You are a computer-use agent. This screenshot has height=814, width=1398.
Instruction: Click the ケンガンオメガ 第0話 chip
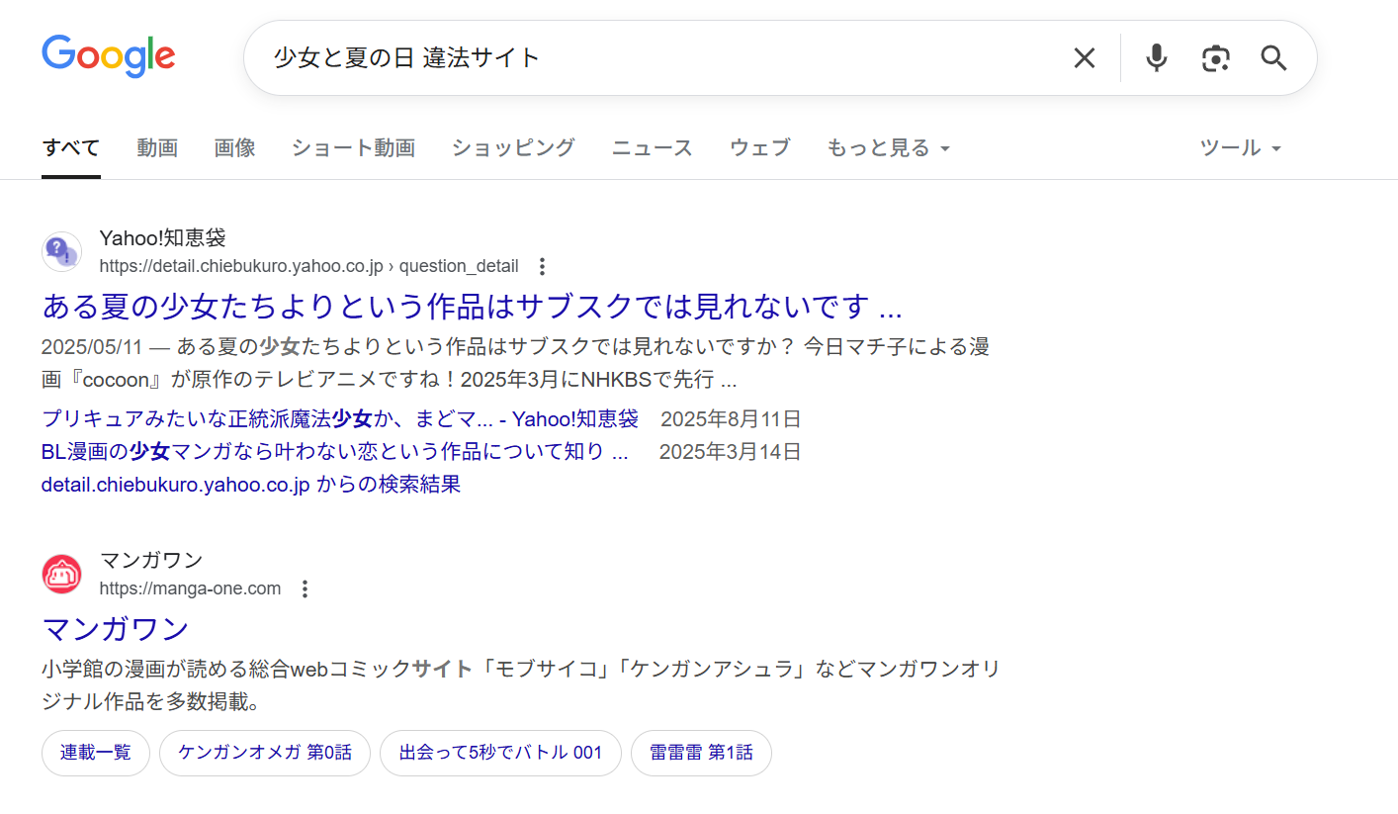[264, 753]
